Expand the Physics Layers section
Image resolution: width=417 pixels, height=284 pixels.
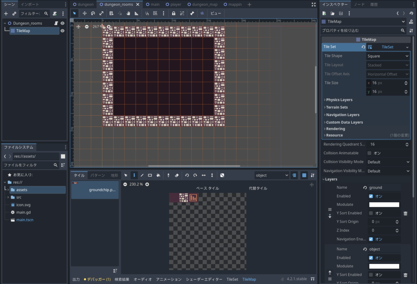click(x=339, y=100)
